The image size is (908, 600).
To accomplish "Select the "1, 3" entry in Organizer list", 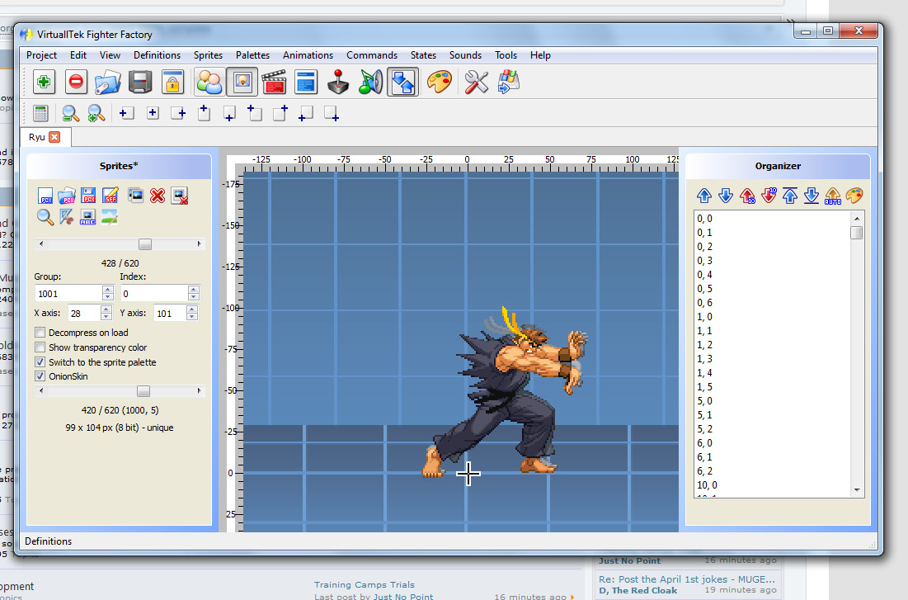I will click(705, 359).
